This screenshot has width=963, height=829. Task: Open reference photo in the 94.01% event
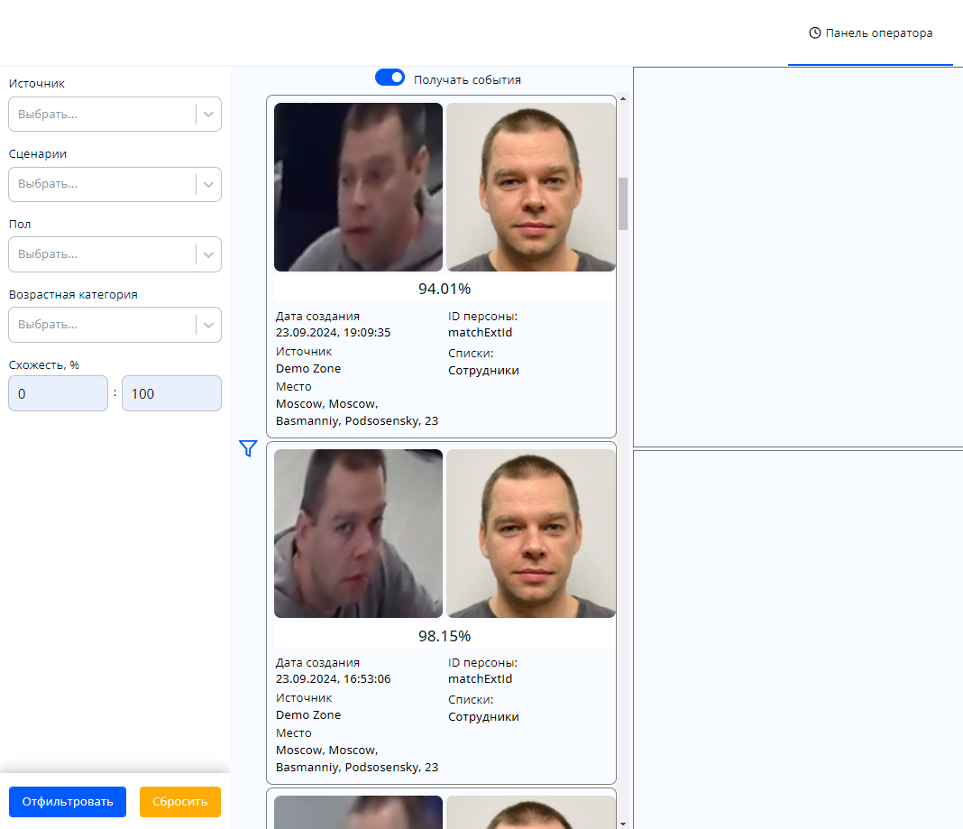point(530,187)
